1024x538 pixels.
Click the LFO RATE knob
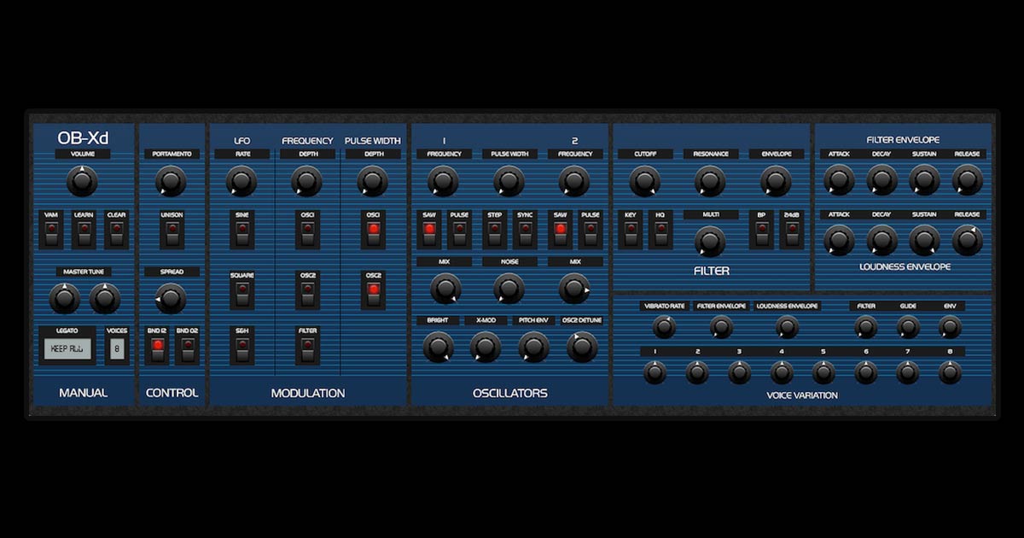(241, 181)
